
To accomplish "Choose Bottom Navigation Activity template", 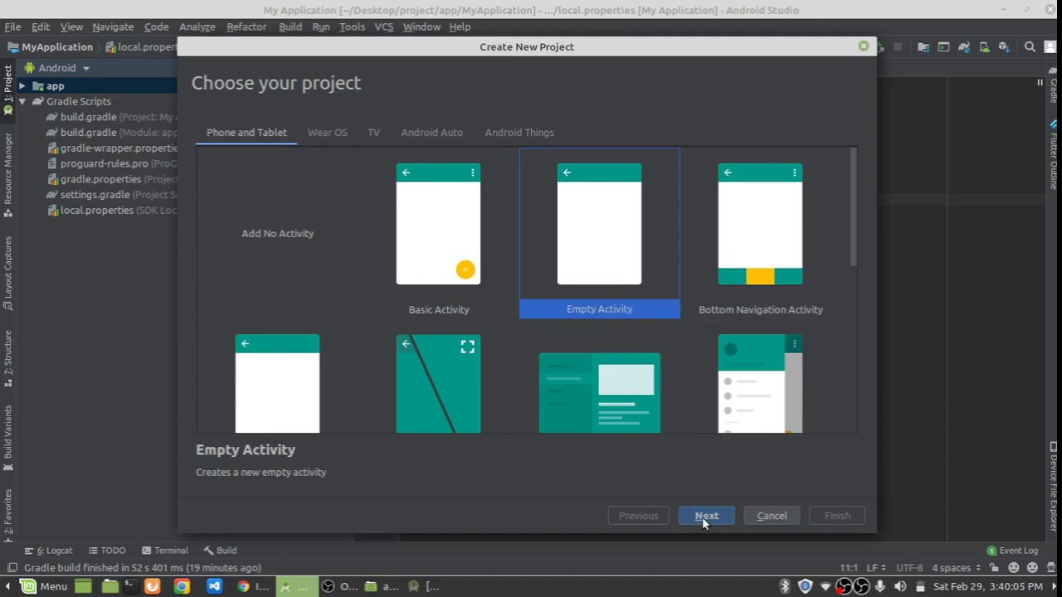I will (760, 234).
